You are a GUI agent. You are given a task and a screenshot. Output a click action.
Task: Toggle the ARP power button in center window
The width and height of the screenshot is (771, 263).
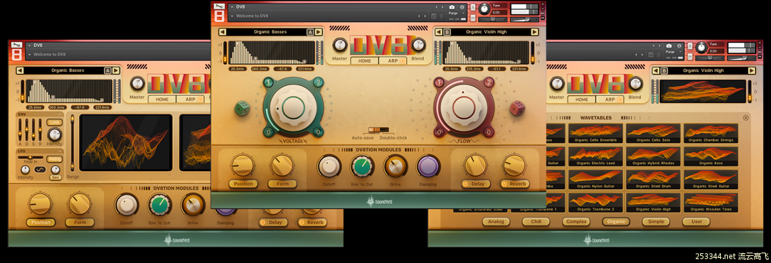pyautogui.click(x=403, y=61)
